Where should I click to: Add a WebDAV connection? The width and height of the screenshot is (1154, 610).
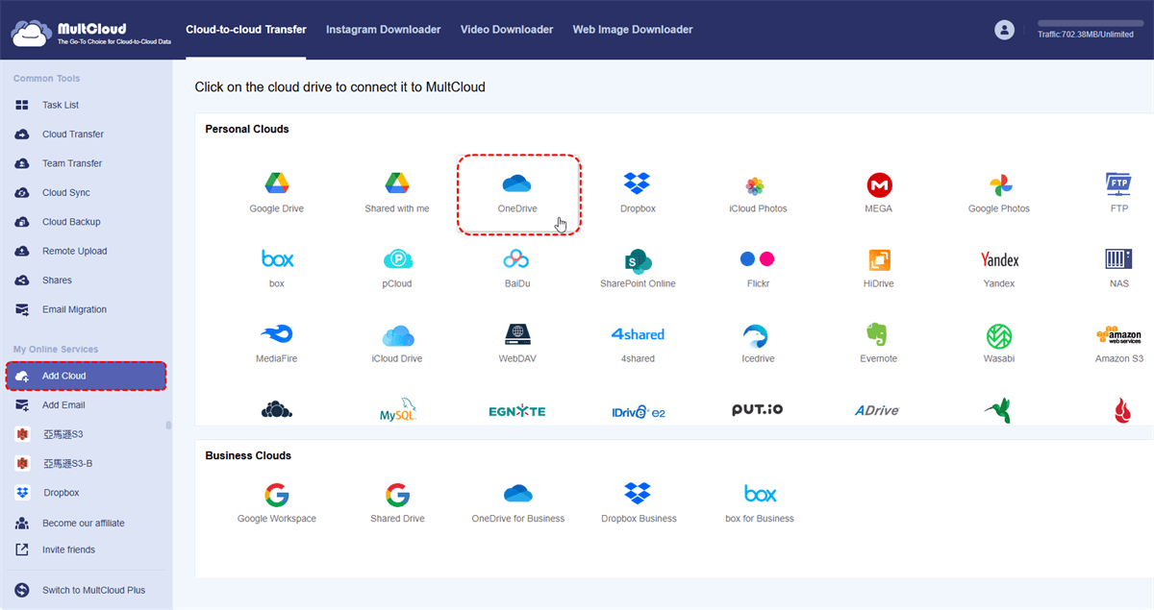pos(517,342)
